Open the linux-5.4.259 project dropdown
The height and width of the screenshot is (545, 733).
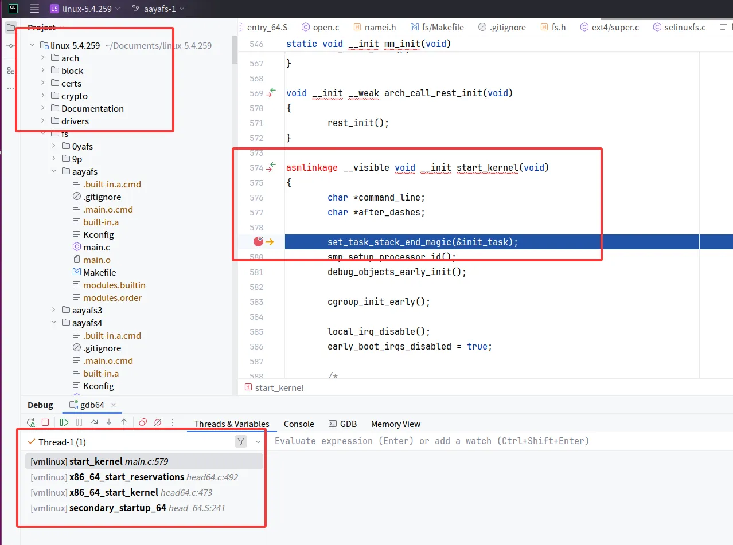point(85,9)
